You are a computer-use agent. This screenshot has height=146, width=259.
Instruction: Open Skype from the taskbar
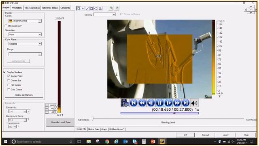(135, 142)
